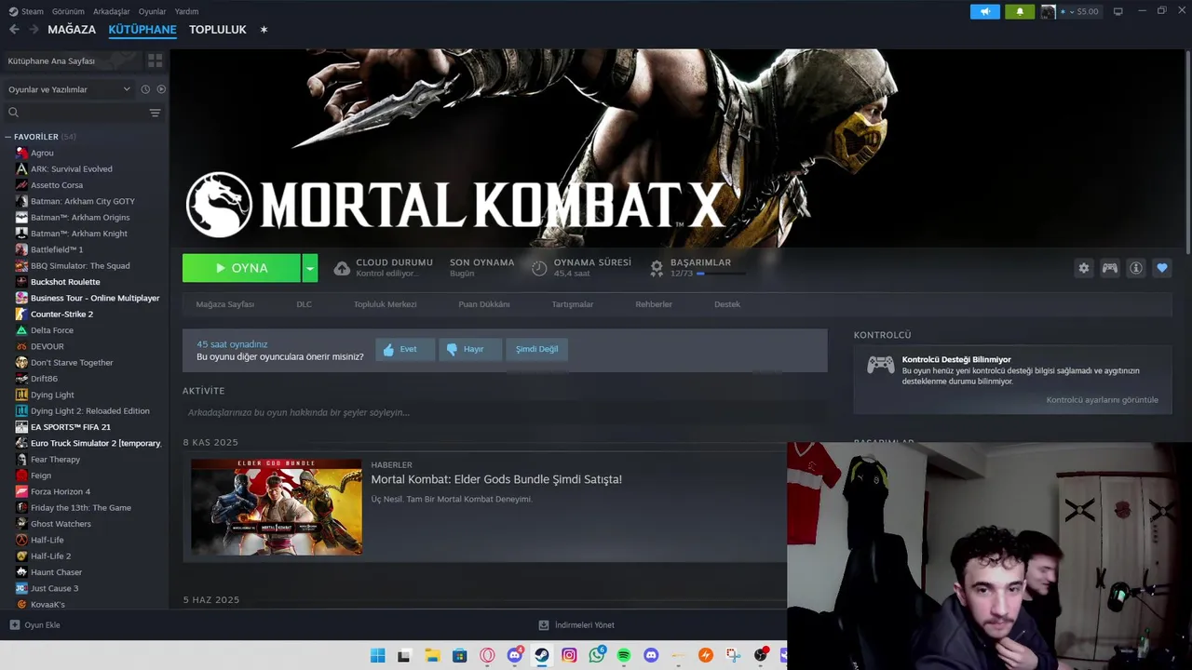Toggle the favorite heart icon
Screen dimensions: 1192x670
coord(1161,268)
